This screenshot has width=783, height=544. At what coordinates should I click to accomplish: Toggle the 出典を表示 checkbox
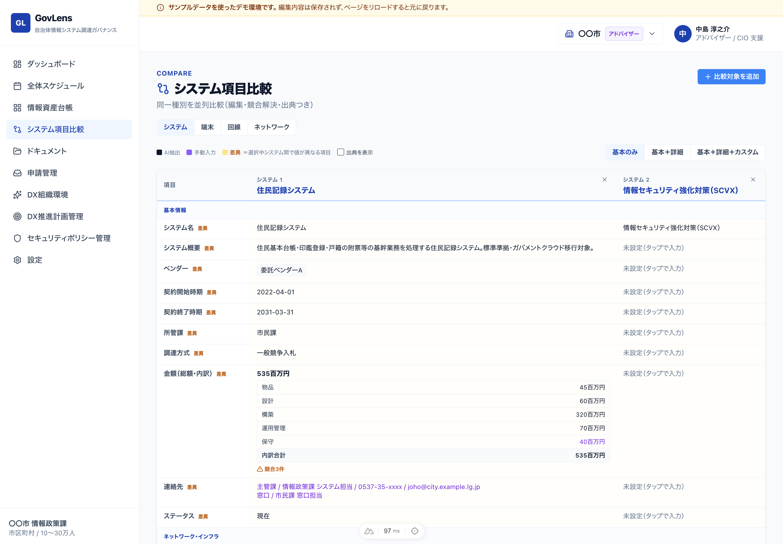click(340, 152)
